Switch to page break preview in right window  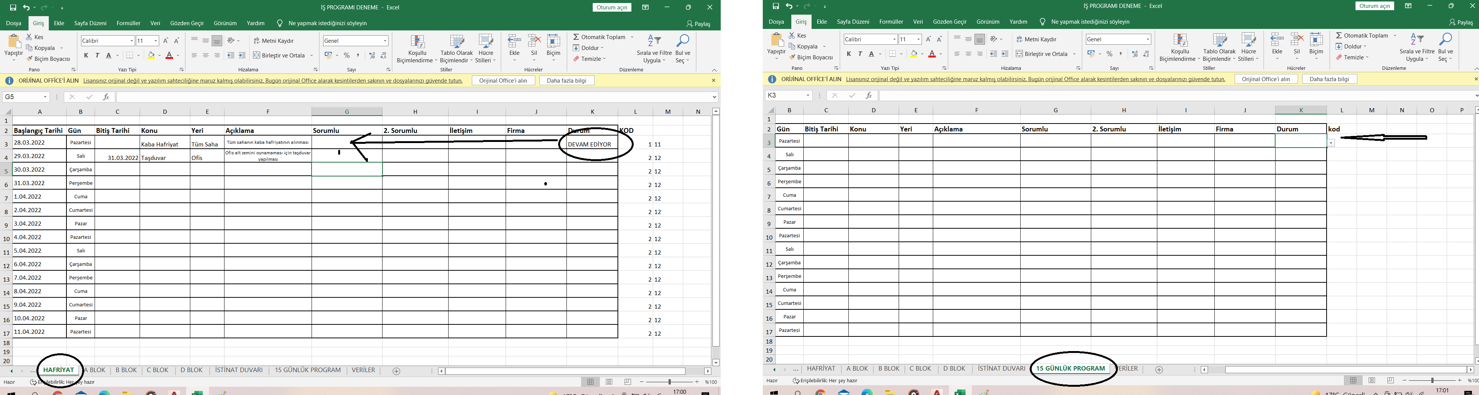click(1390, 380)
